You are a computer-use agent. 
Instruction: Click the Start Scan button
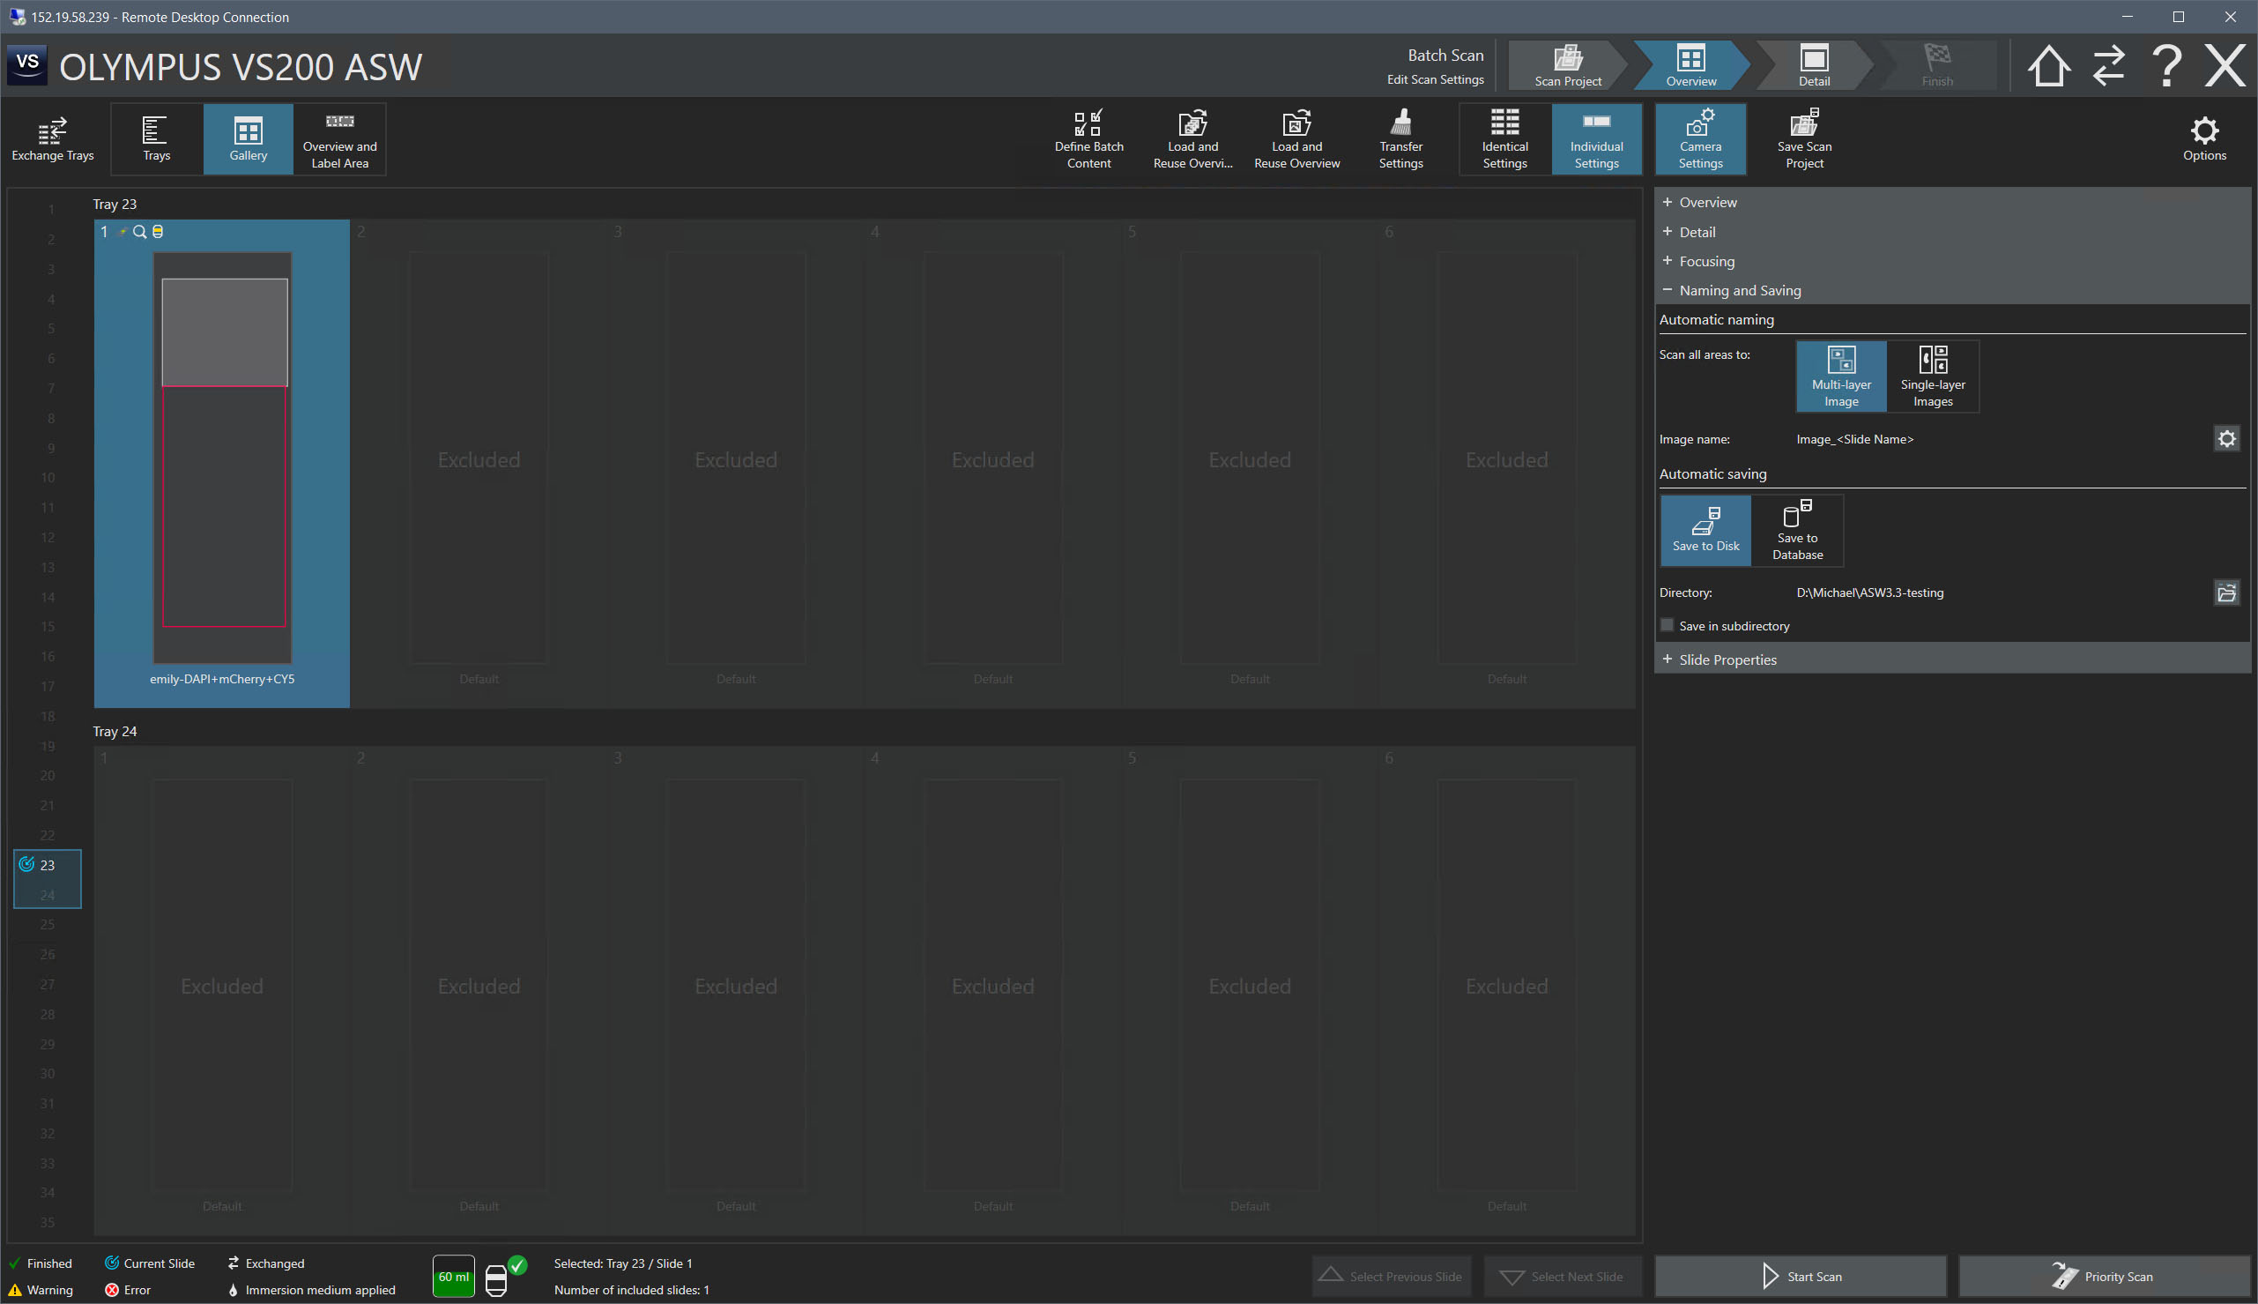pos(1800,1277)
